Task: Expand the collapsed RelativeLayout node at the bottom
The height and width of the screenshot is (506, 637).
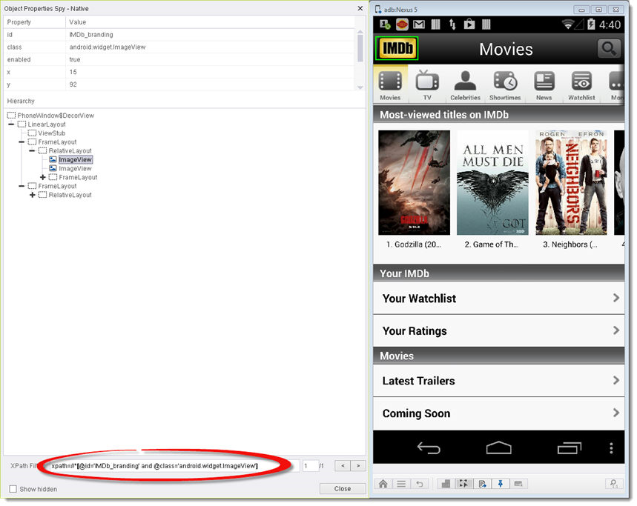Action: [33, 195]
